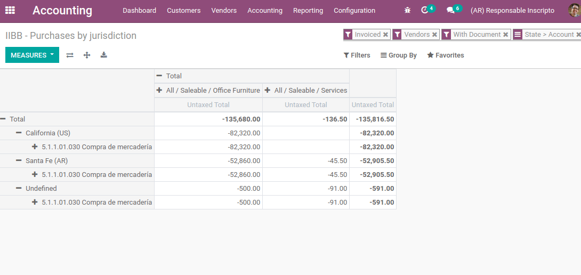
Task: Open the Dashboard menu
Action: click(x=139, y=10)
